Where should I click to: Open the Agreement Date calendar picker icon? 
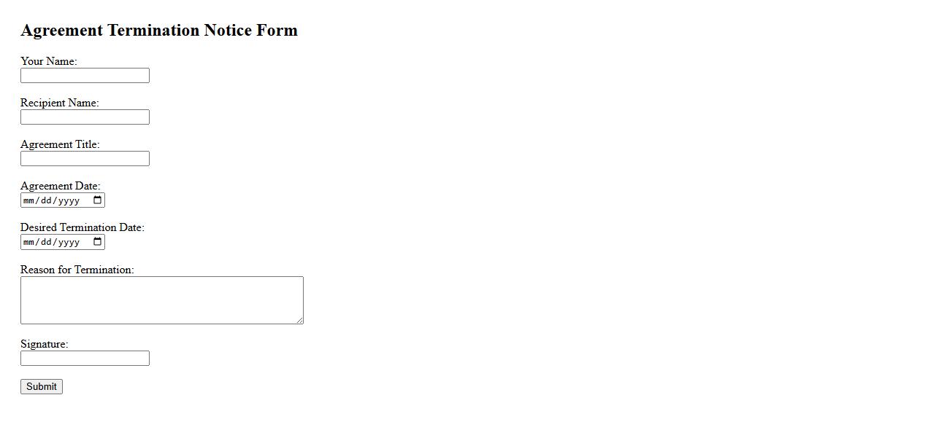click(x=98, y=200)
